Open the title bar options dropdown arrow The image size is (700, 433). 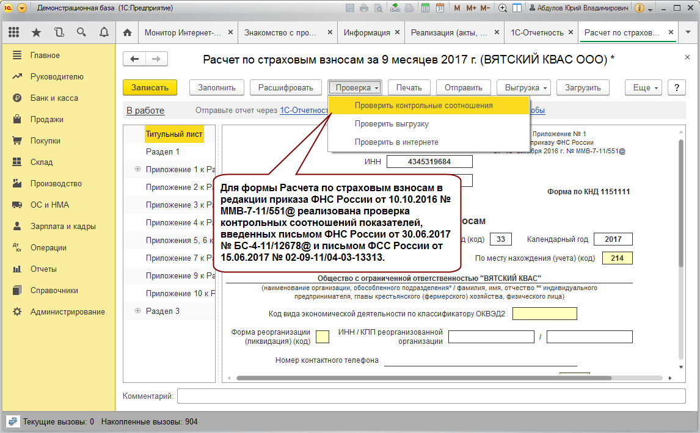point(651,9)
